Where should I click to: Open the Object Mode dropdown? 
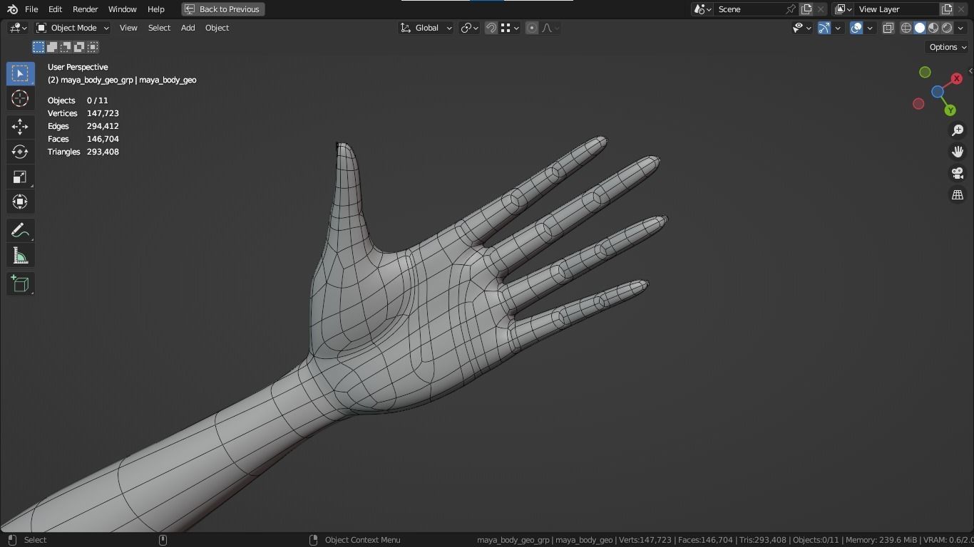72,28
